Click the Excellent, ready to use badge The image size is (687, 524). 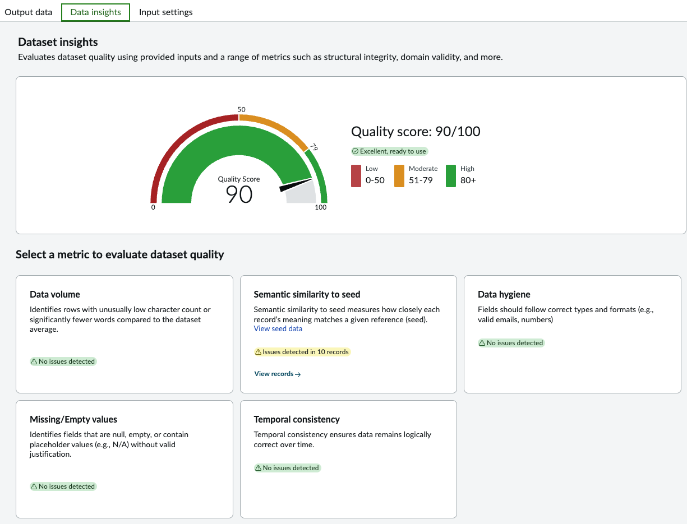coord(390,151)
